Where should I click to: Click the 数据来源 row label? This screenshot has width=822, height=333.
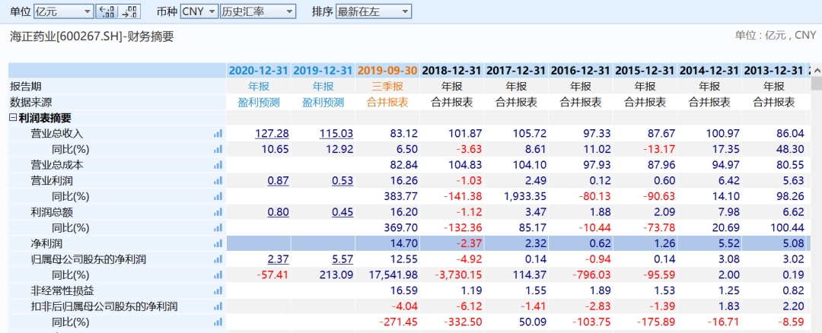(30, 102)
